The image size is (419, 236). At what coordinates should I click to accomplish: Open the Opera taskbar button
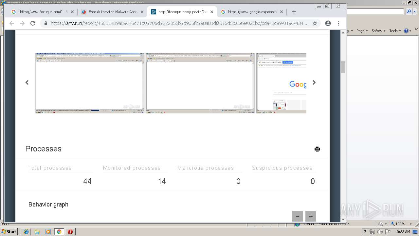[70, 232]
